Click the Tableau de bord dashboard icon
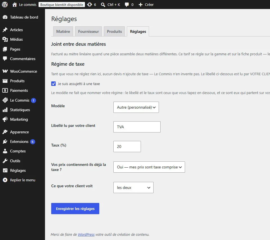This screenshot has height=240, width=270. pyautogui.click(x=5, y=17)
